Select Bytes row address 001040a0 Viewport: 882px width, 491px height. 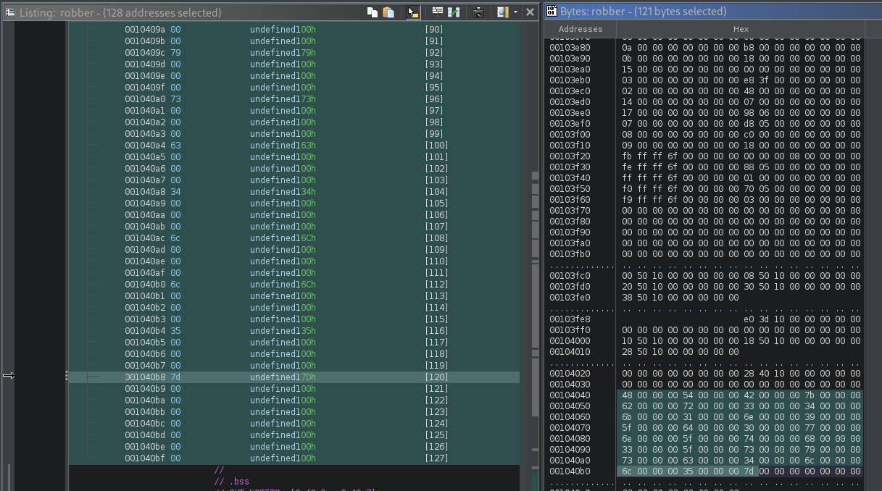(x=570, y=461)
